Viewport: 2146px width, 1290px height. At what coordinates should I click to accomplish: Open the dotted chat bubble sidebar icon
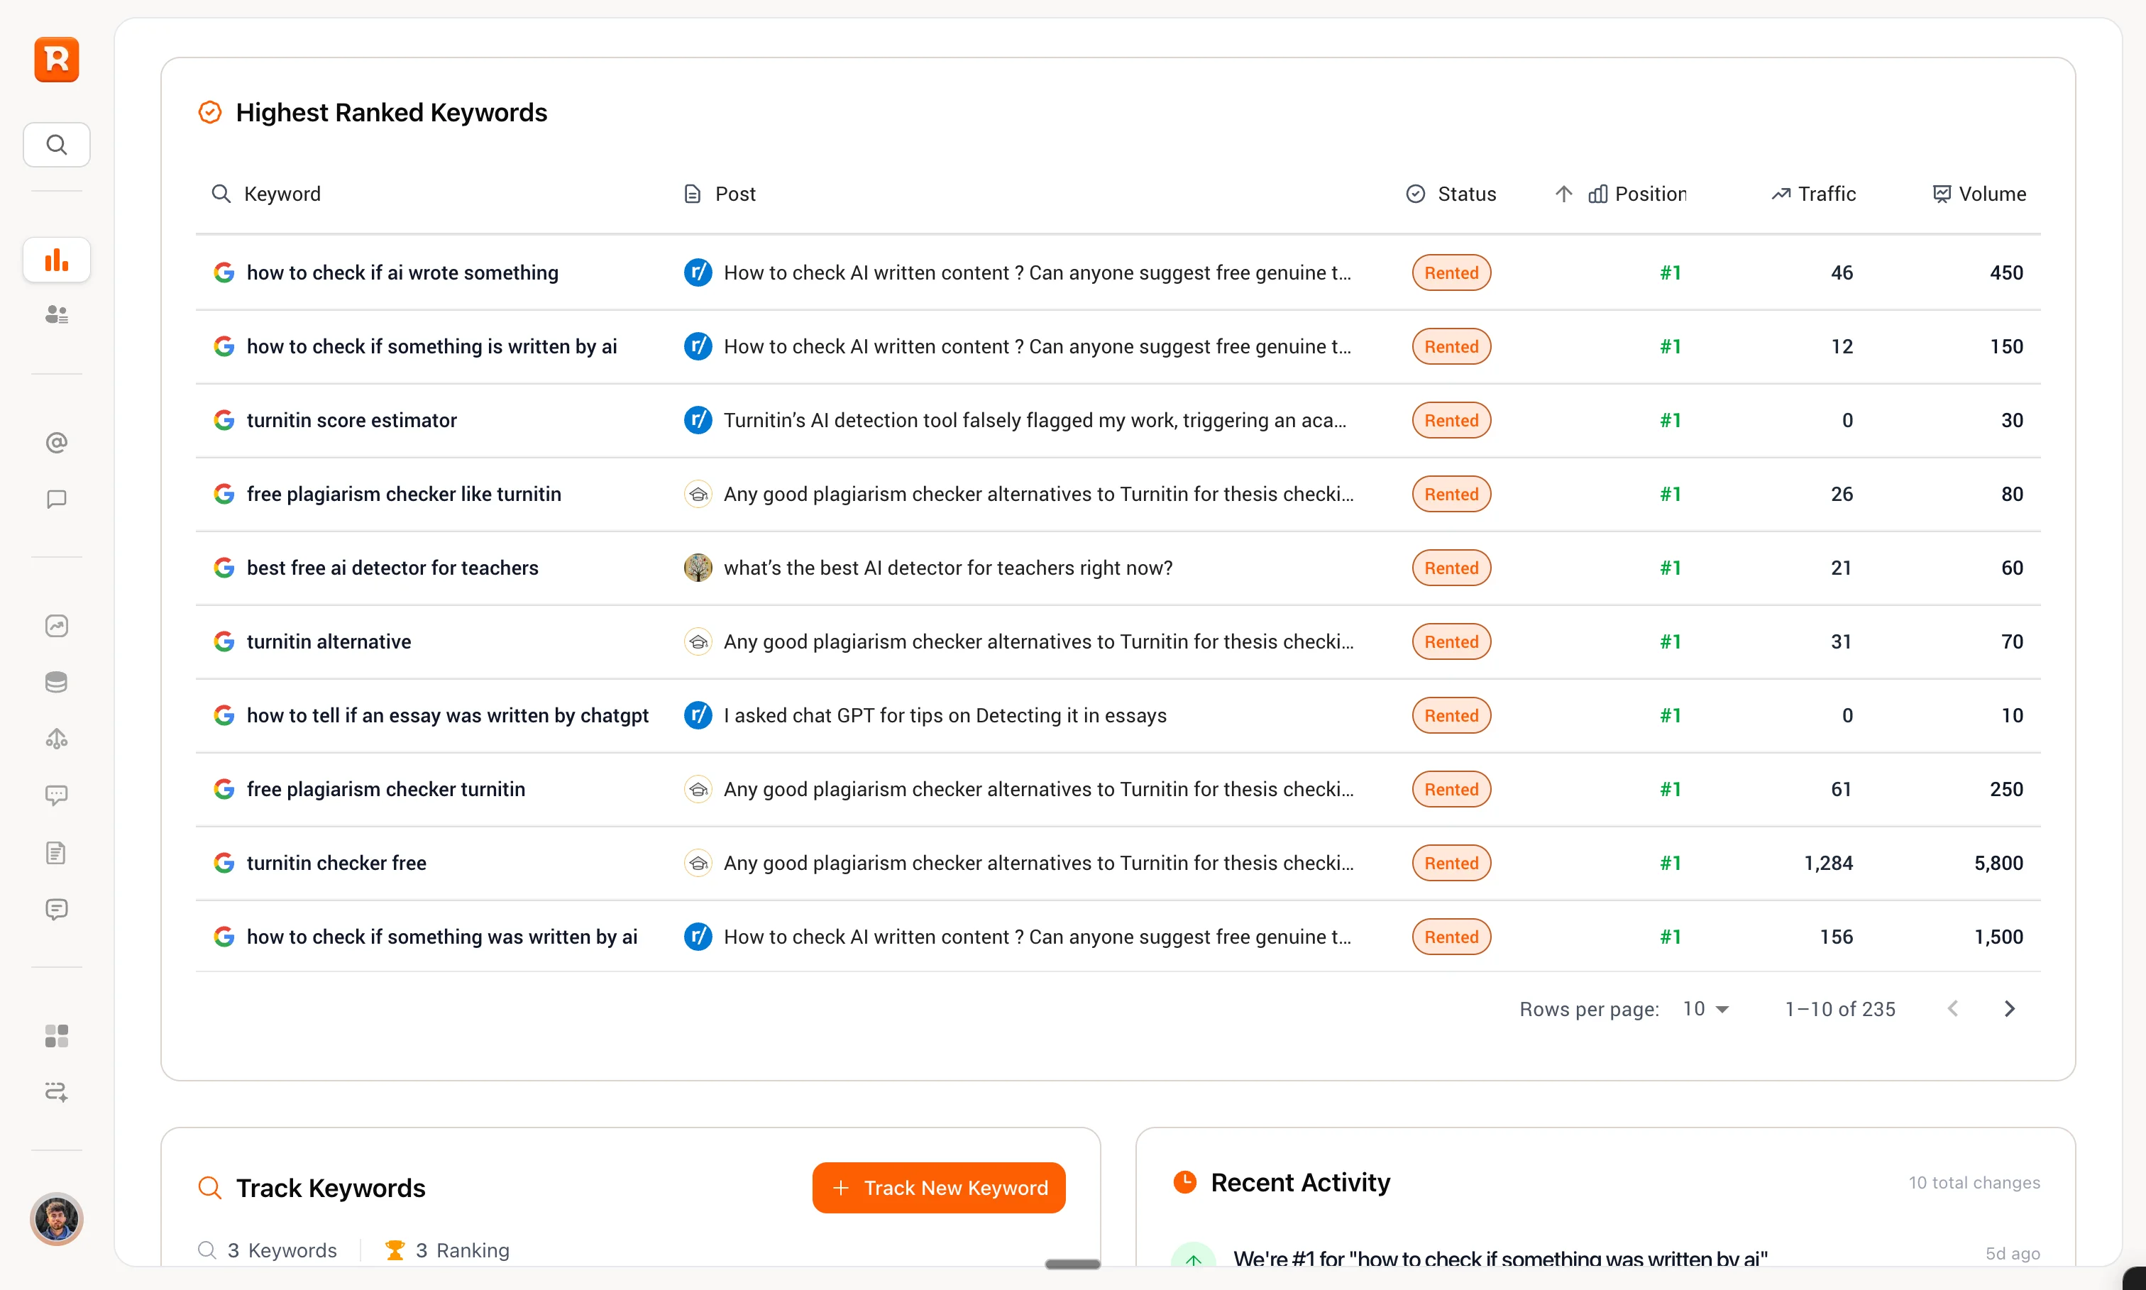click(57, 795)
